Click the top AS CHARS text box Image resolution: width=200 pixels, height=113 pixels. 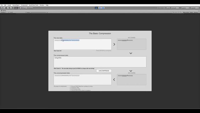(x=132, y=44)
